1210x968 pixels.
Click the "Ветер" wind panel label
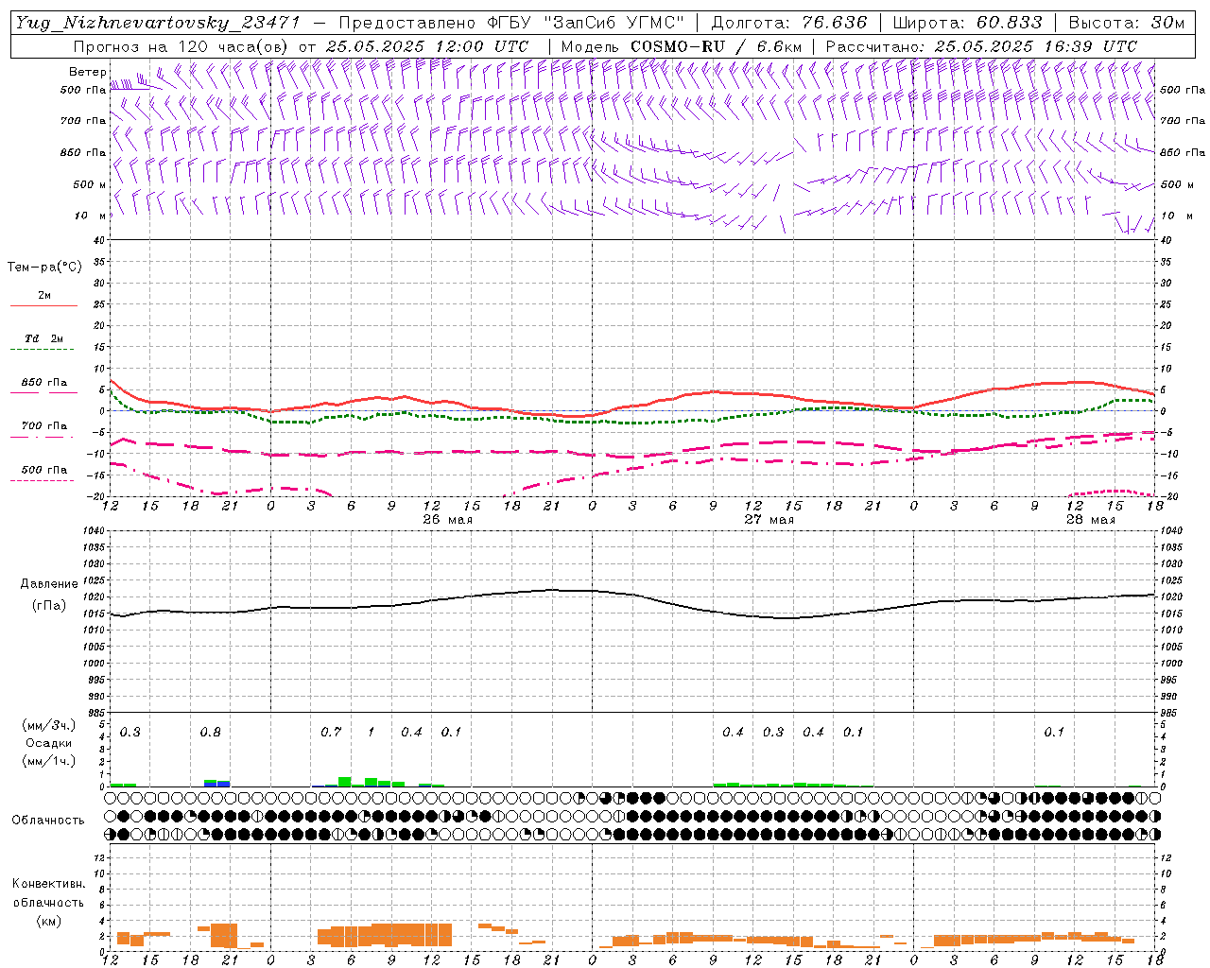[87, 72]
